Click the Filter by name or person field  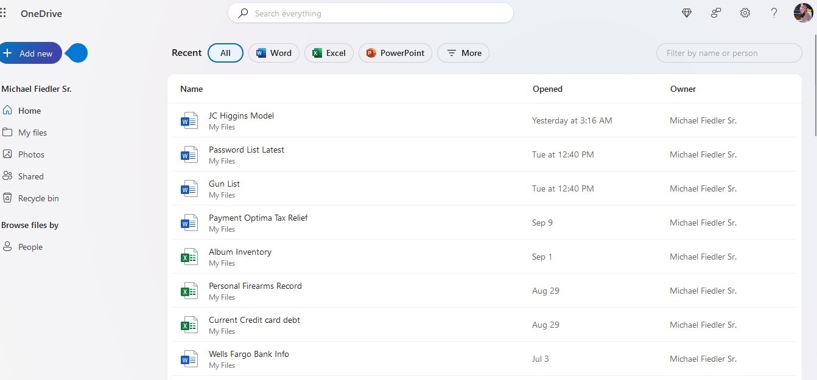click(x=729, y=53)
